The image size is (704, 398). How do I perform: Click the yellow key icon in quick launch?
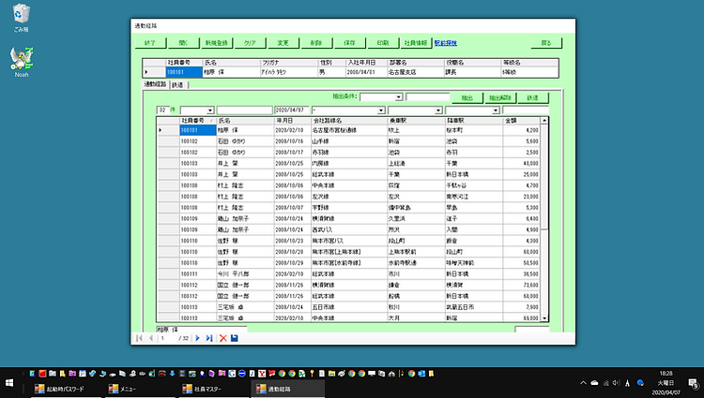[x=312, y=374]
